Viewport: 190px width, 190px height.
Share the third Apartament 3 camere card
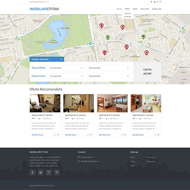point(122,135)
